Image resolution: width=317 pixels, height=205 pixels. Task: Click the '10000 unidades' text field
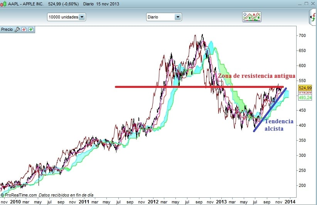63,17
